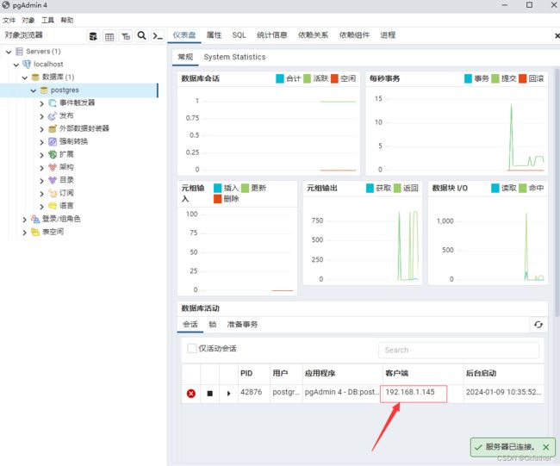Select the 常规 general sub-tab

coord(185,57)
